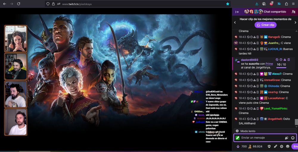Image resolution: width=298 pixels, height=152 pixels.
Task: Ban daolord9493 via the purple ban icon
Action: tap(277, 59)
